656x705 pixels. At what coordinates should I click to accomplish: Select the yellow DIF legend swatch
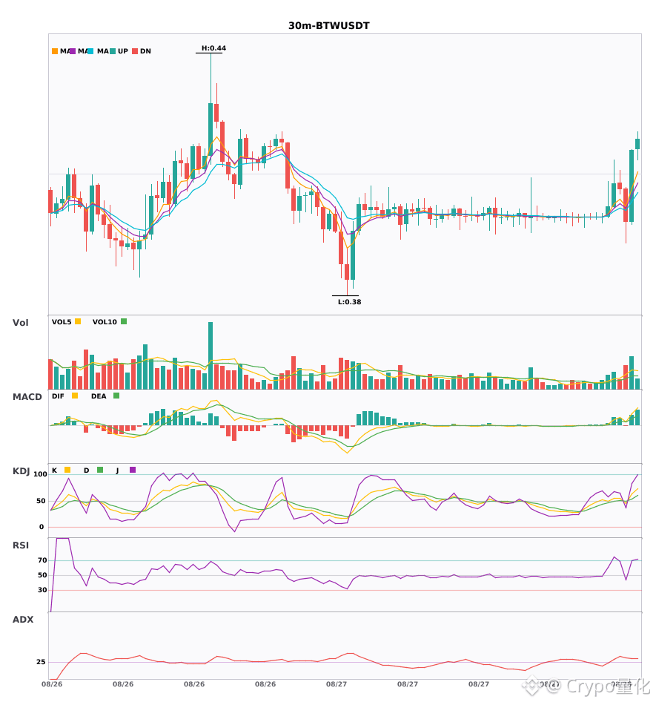pos(75,396)
